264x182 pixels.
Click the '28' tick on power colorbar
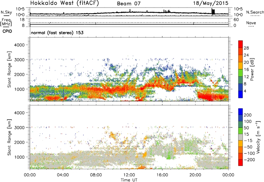246,48
